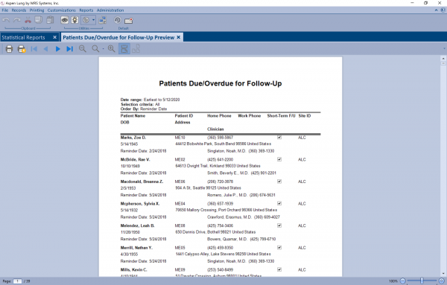Open preview toolbar overflow arrow at right

click(x=444, y=49)
